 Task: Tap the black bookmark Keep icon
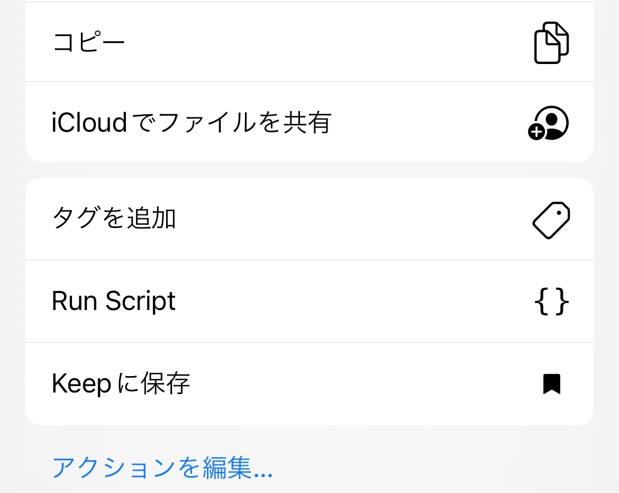pos(551,384)
